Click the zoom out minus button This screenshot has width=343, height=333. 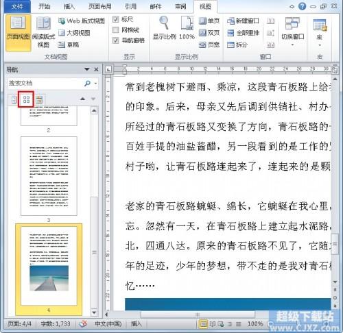[270, 323]
